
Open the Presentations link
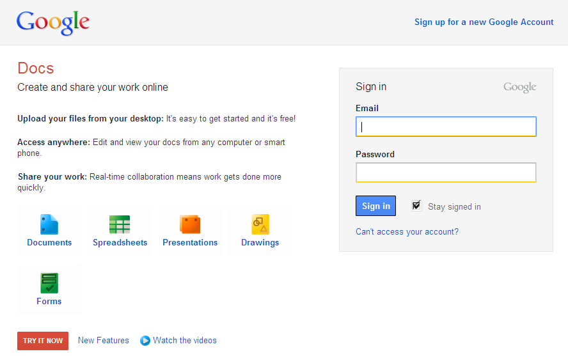coord(190,242)
